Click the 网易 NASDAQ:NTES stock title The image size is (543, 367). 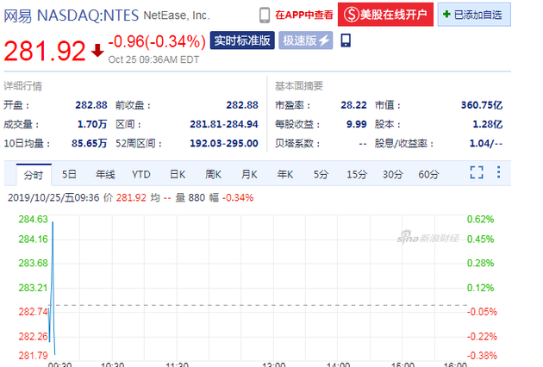(71, 16)
